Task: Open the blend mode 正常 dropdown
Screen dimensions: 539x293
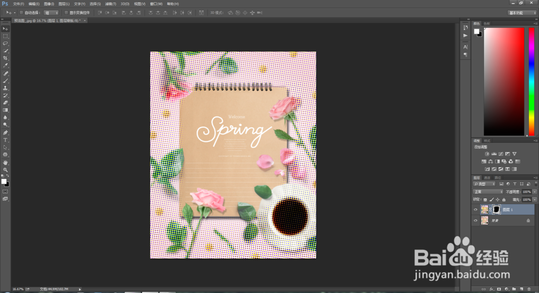Action: point(488,192)
